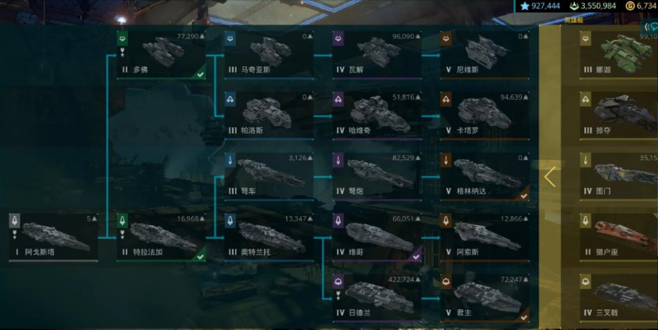
Task: Open the 哈维奇 tier IV ship
Action: (377, 116)
